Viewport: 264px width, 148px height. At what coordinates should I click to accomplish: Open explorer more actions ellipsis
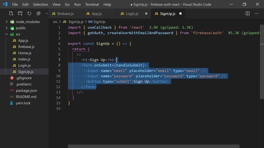[x=47, y=14]
